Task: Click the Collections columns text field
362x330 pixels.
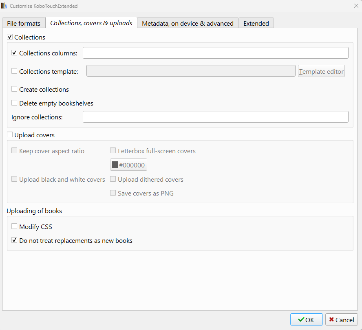Action: (x=216, y=53)
